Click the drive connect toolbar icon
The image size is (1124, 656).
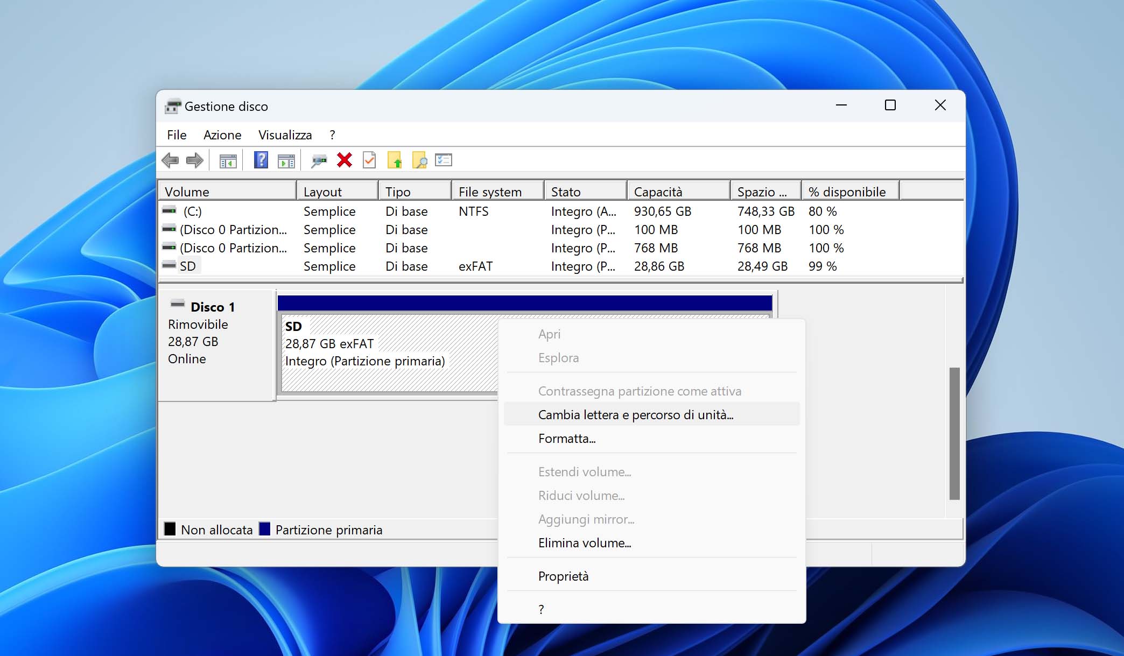coord(319,160)
